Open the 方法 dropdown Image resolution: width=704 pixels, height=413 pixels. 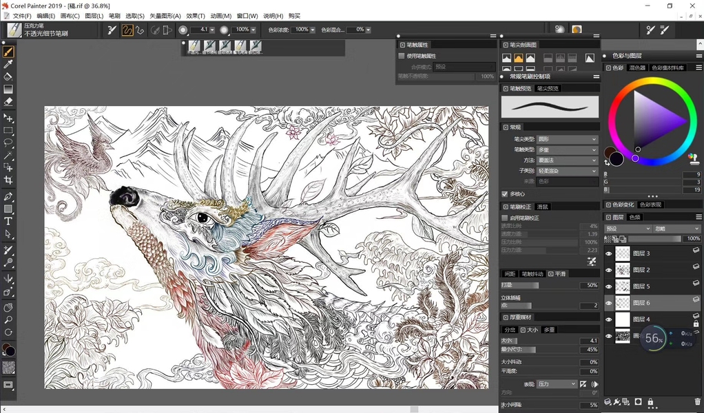coord(567,160)
